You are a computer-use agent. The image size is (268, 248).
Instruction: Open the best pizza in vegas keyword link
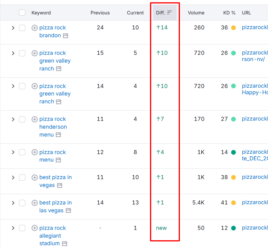click(55, 181)
